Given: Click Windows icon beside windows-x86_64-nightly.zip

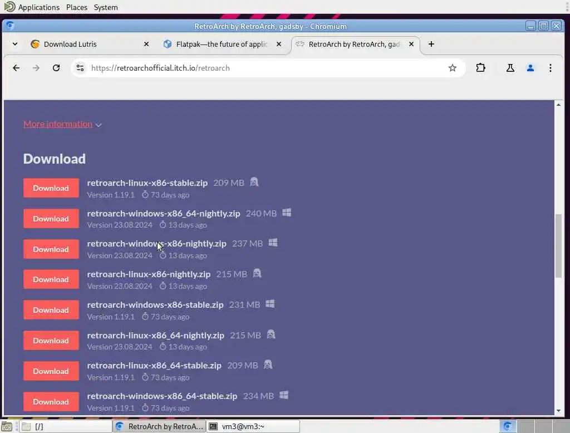Looking at the screenshot, I should click(287, 212).
